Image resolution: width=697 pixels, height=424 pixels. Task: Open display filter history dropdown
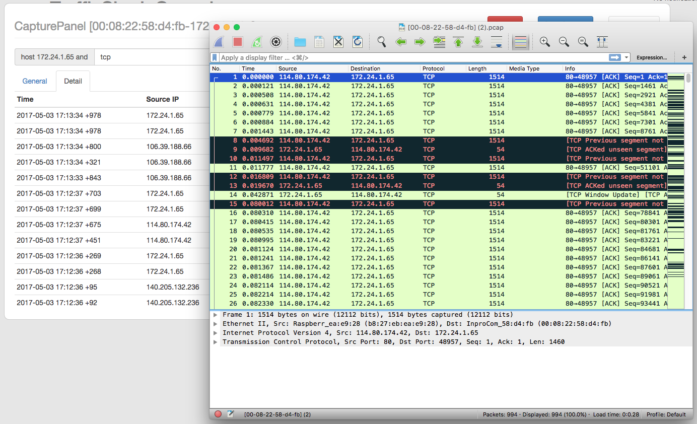point(627,57)
